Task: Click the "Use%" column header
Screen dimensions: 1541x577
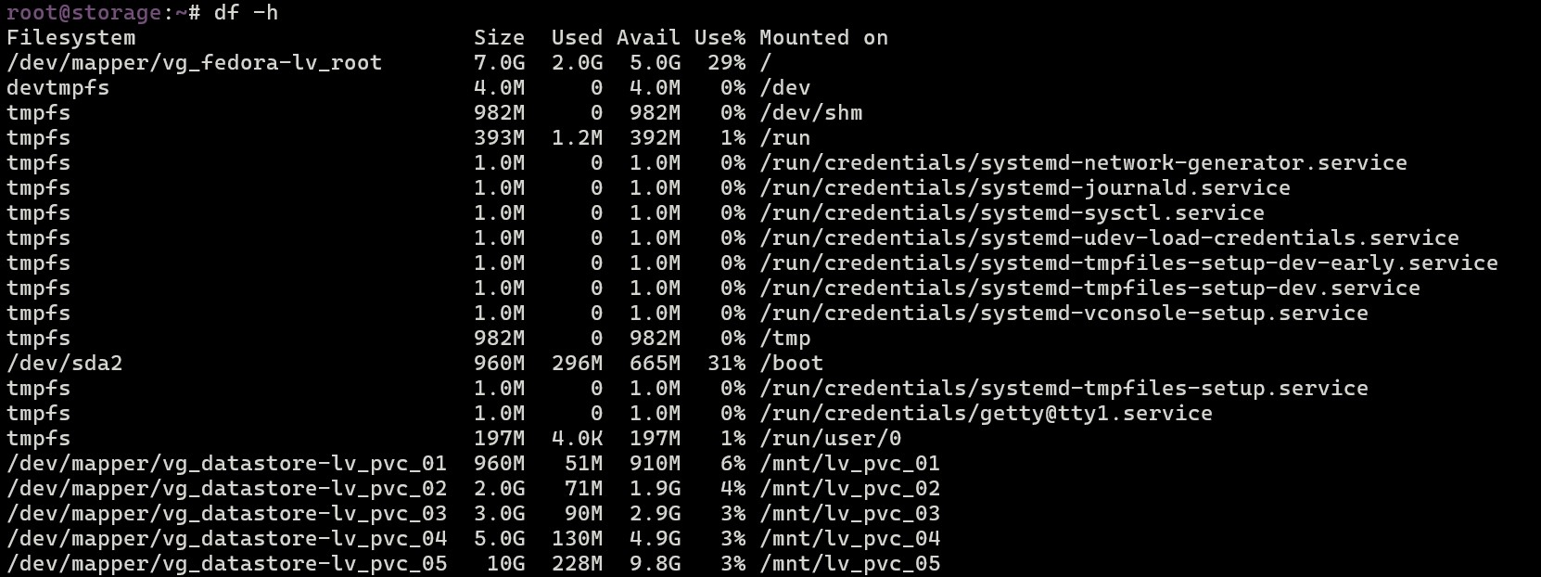Action: (x=720, y=38)
